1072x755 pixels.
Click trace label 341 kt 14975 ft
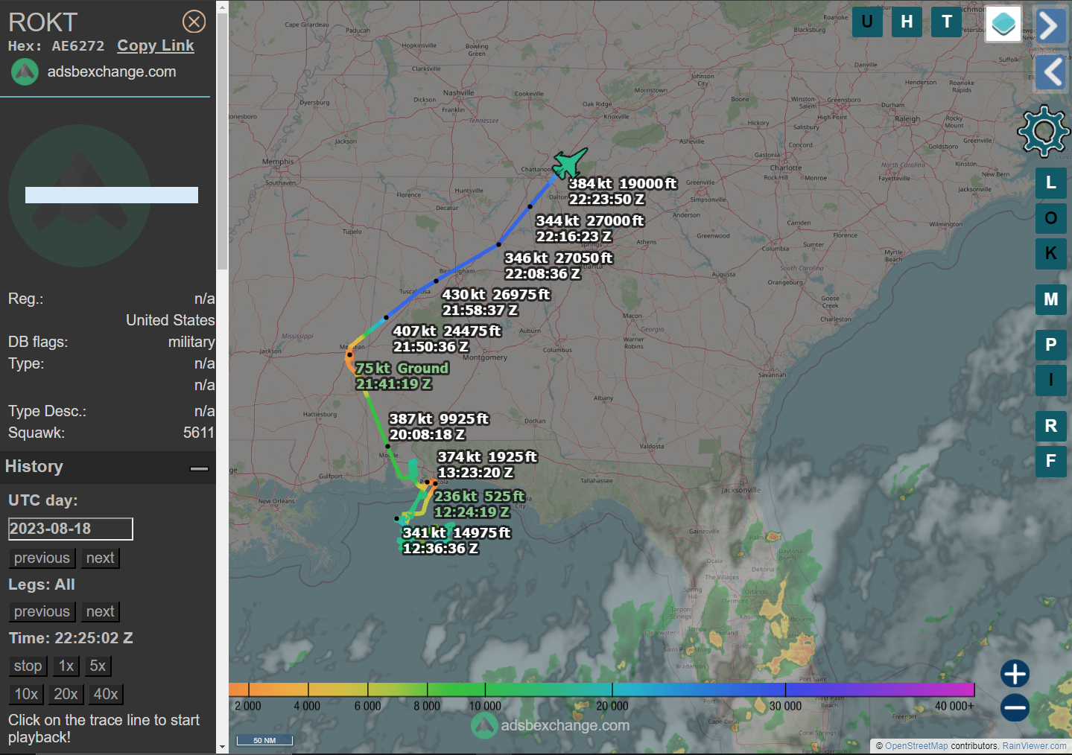pos(457,541)
